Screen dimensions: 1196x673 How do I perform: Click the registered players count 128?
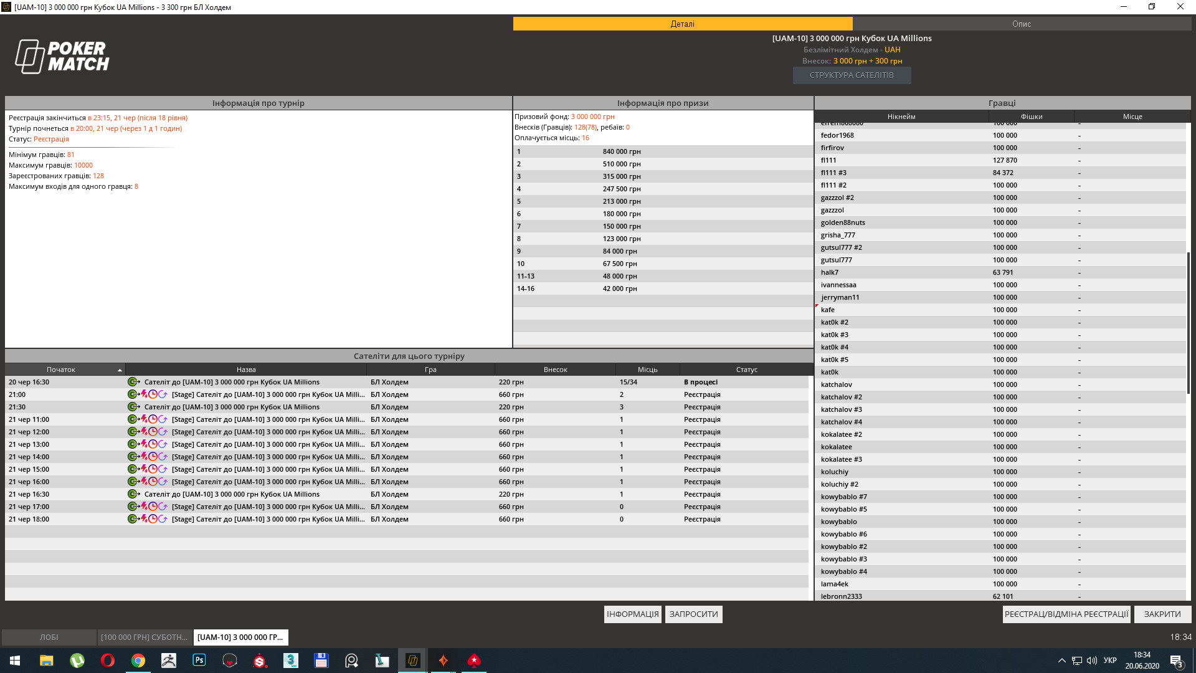coord(98,176)
